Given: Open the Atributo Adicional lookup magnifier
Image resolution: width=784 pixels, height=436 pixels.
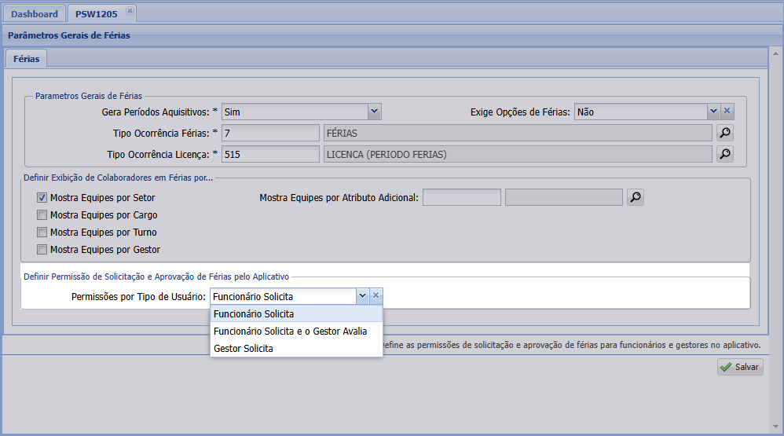Looking at the screenshot, I should 635,197.
